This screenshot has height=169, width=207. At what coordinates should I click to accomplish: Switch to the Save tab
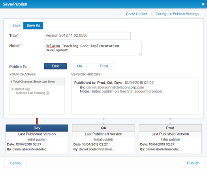pyautogui.click(x=16, y=25)
